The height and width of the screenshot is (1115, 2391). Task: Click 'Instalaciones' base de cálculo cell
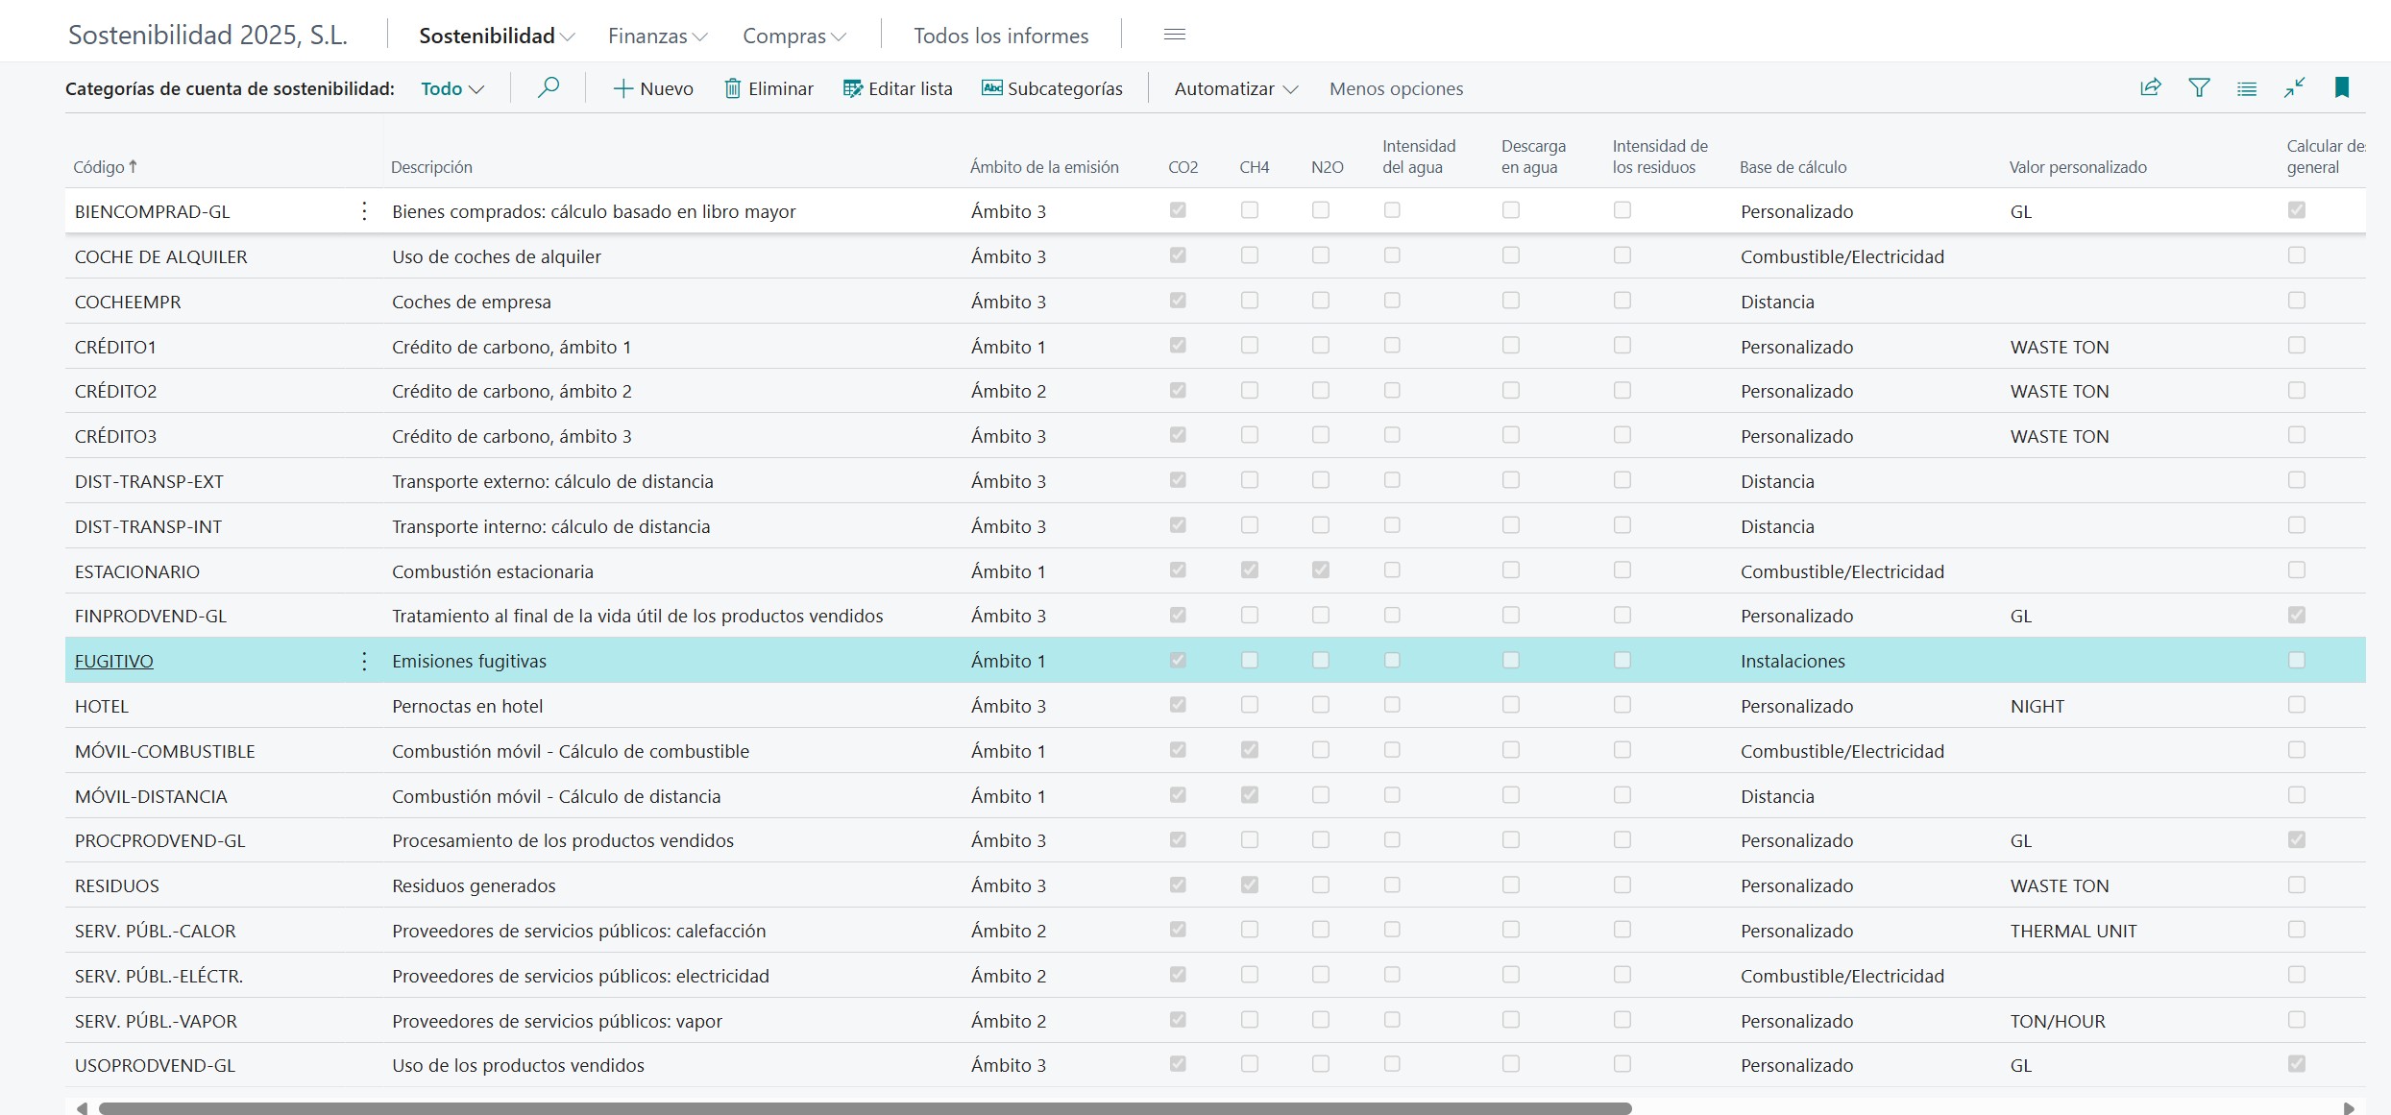(x=1793, y=661)
